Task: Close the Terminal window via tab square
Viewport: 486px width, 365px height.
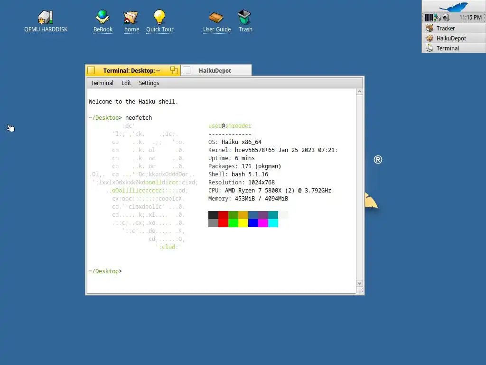Action: pyautogui.click(x=91, y=70)
